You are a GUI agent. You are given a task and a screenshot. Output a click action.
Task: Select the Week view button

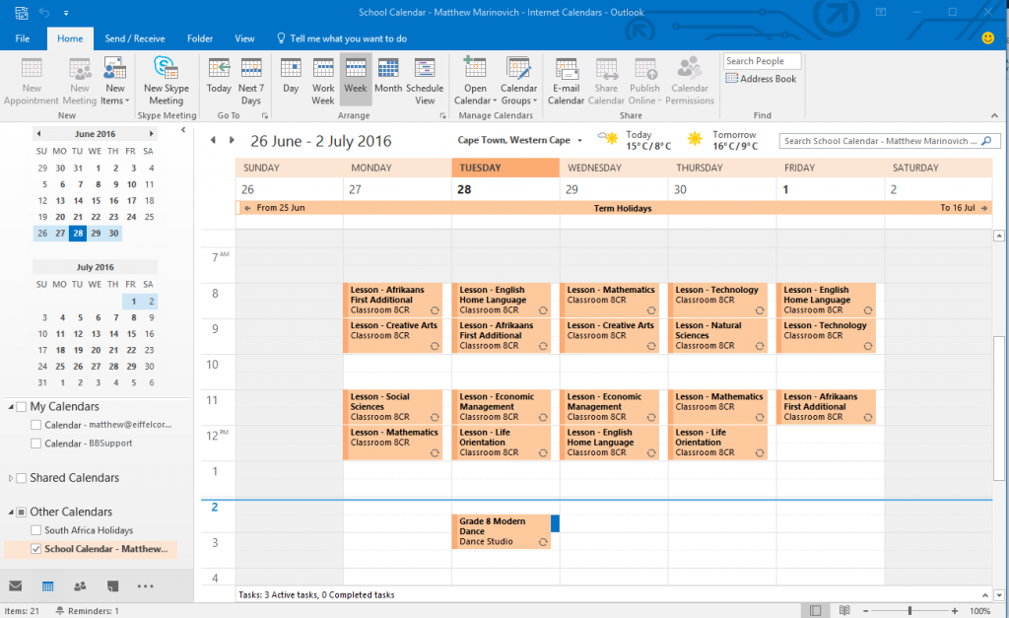pos(355,81)
